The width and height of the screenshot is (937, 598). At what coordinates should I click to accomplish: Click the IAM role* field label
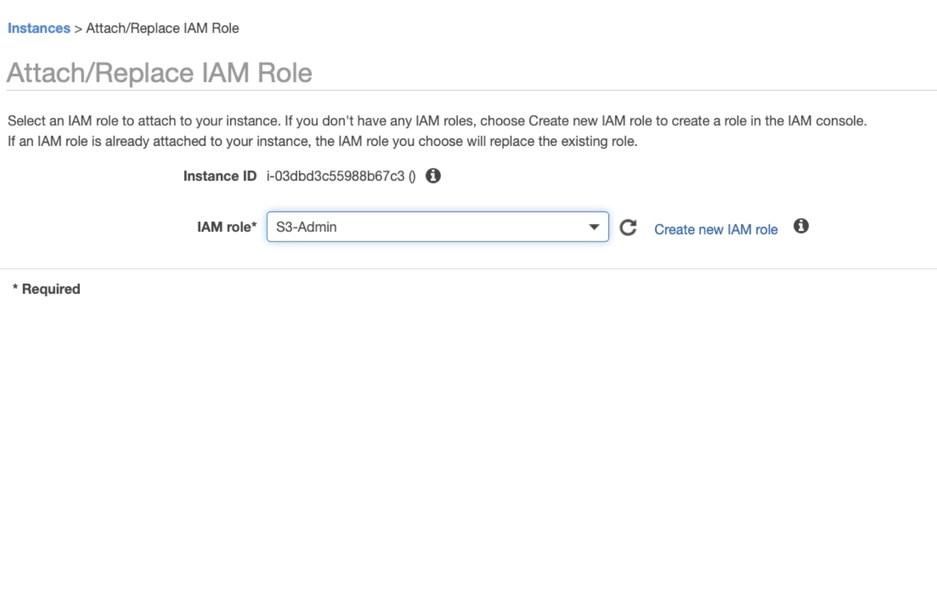tap(227, 227)
